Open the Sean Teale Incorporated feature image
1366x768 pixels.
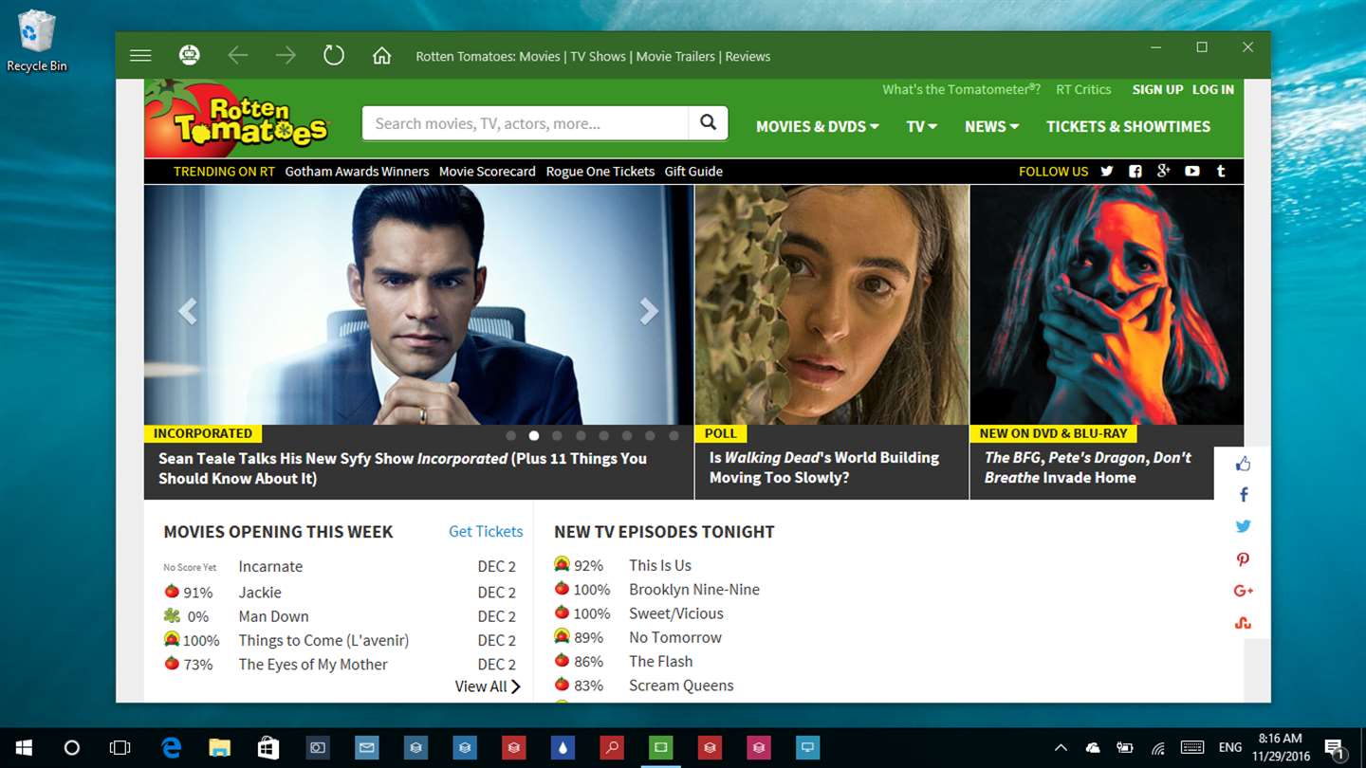(418, 304)
